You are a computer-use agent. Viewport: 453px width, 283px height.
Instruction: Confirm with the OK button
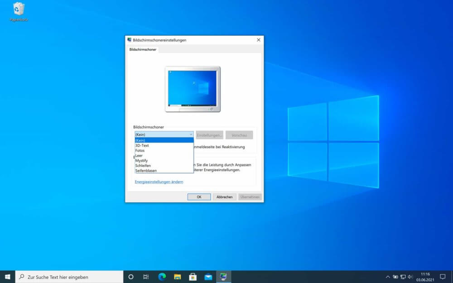199,197
